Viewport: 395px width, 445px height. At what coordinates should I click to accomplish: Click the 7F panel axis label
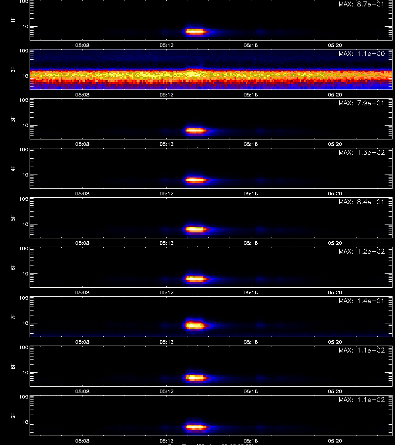point(13,316)
